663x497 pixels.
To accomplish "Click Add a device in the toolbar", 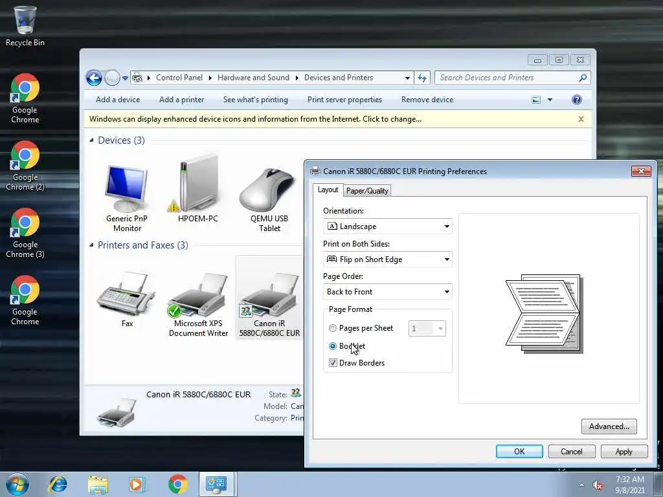I will [118, 100].
